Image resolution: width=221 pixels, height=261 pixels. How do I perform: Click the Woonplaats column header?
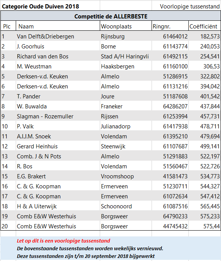(x=126, y=26)
